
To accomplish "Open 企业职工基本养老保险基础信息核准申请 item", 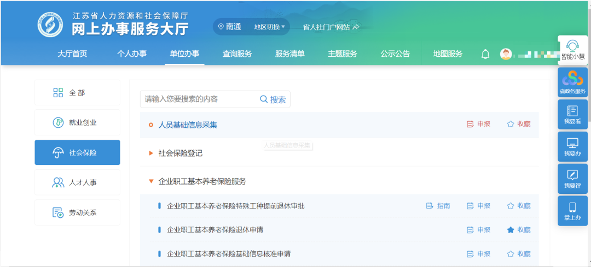I will coord(229,254).
